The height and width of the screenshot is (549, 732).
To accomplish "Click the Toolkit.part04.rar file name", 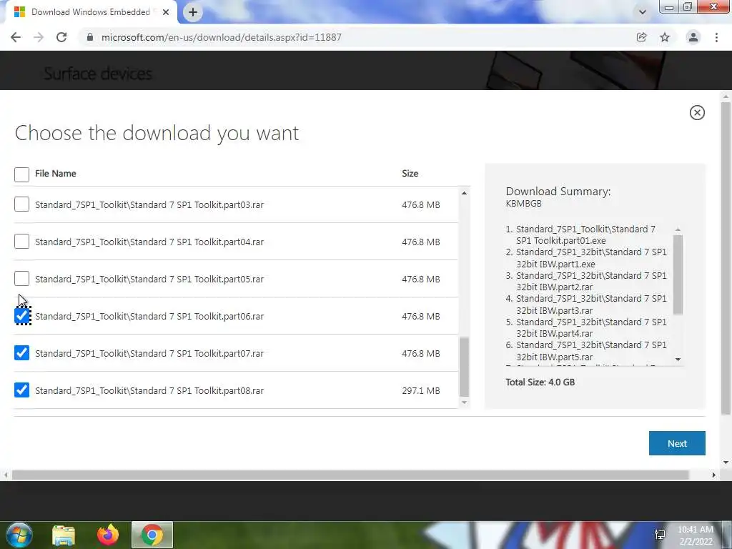I will pos(149,242).
